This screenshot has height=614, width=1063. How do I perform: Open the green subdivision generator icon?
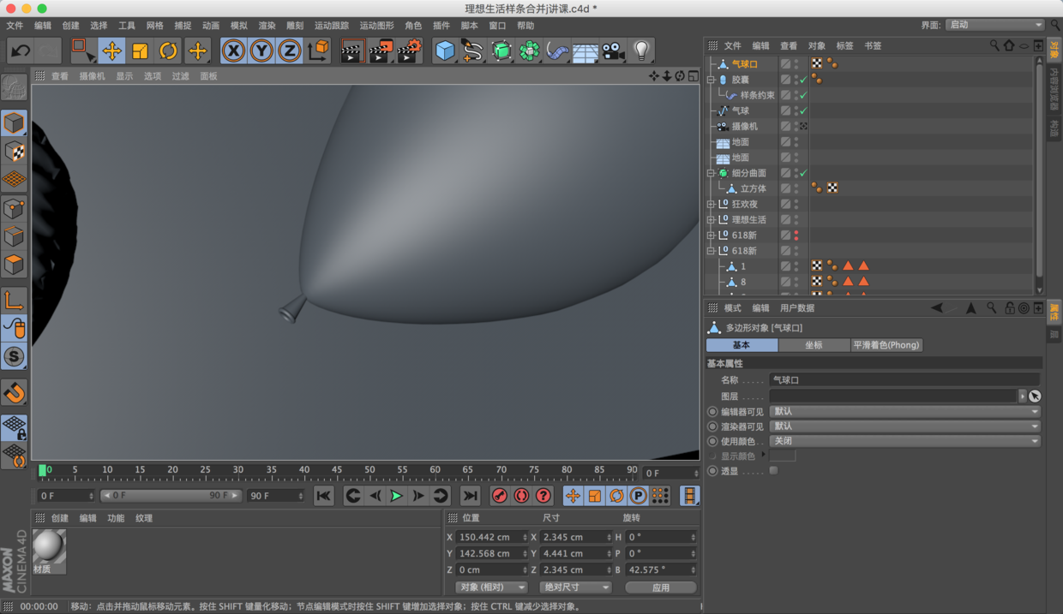coord(501,51)
